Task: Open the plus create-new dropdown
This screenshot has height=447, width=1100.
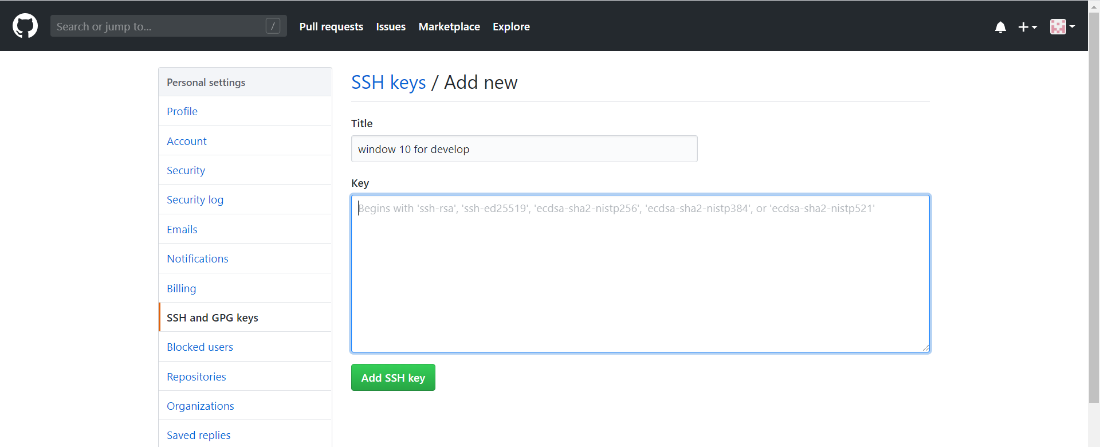Action: pyautogui.click(x=1028, y=27)
